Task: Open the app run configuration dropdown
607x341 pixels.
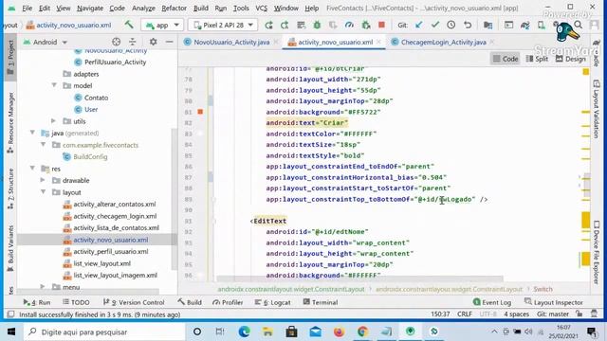Action: tap(162, 26)
